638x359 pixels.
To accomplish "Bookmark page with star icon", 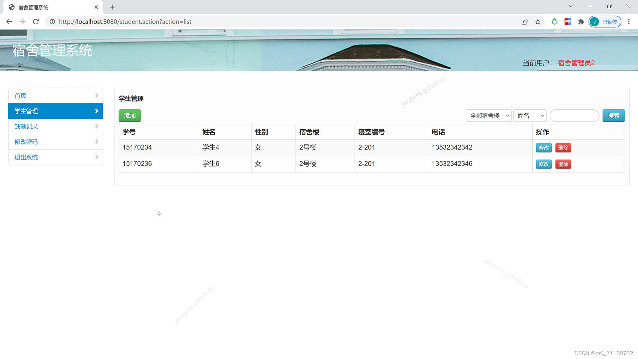I will (538, 22).
